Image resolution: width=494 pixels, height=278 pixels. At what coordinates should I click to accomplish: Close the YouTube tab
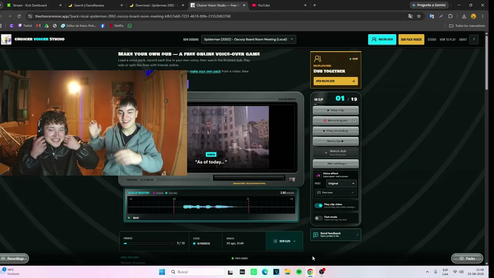coord(305,5)
